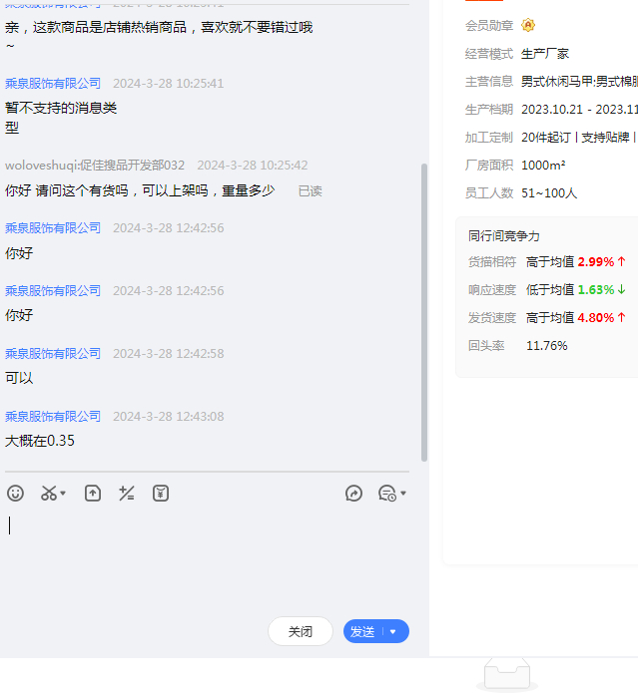Click the 暂不支持的消息类型 message
638x696 pixels.
coord(61,118)
